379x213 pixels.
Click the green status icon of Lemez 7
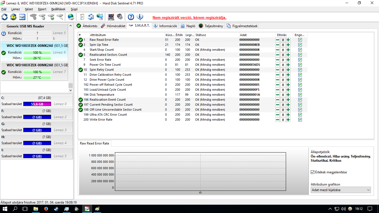coord(4,72)
